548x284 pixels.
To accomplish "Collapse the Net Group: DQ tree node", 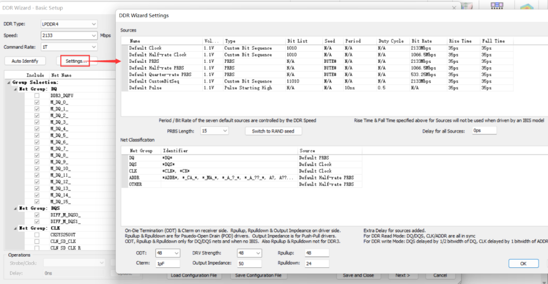I will [x=16, y=89].
